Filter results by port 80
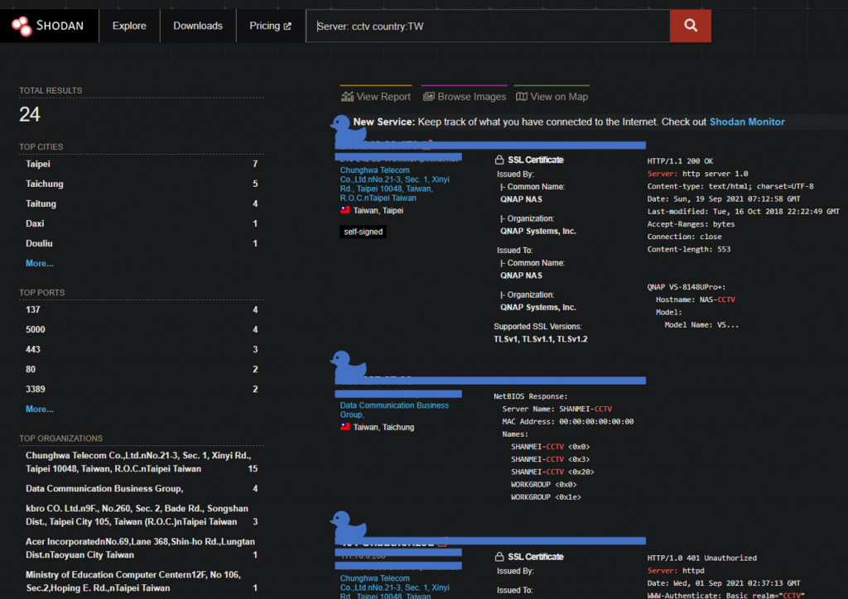Screen dimensions: 848x599 142,370
